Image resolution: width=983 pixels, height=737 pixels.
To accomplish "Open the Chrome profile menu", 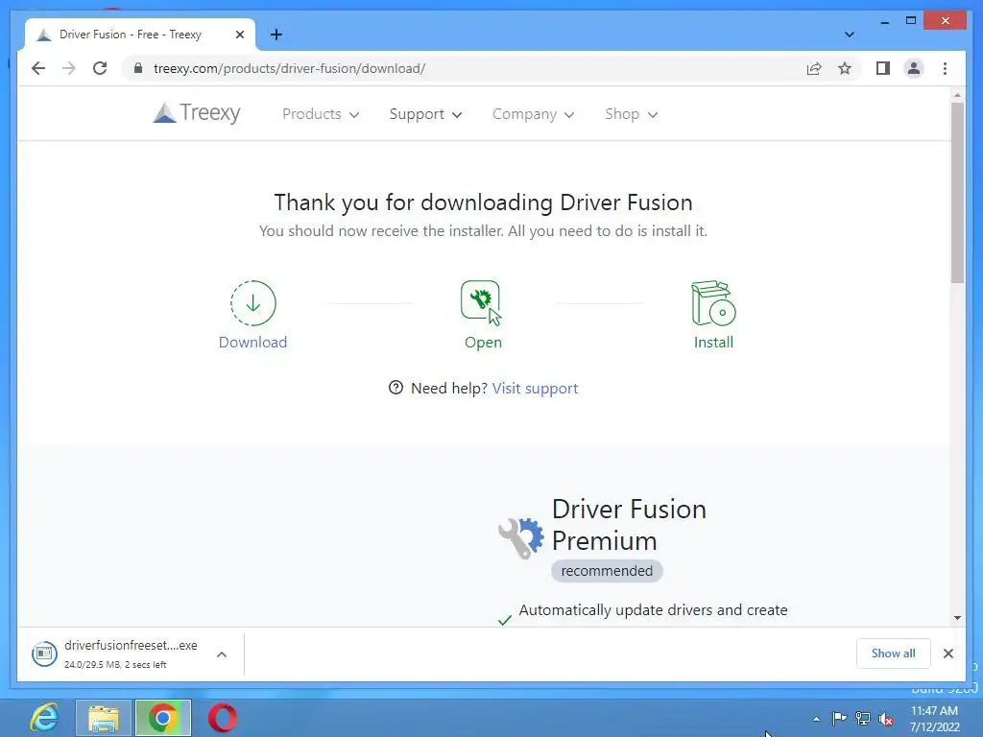I will point(914,68).
